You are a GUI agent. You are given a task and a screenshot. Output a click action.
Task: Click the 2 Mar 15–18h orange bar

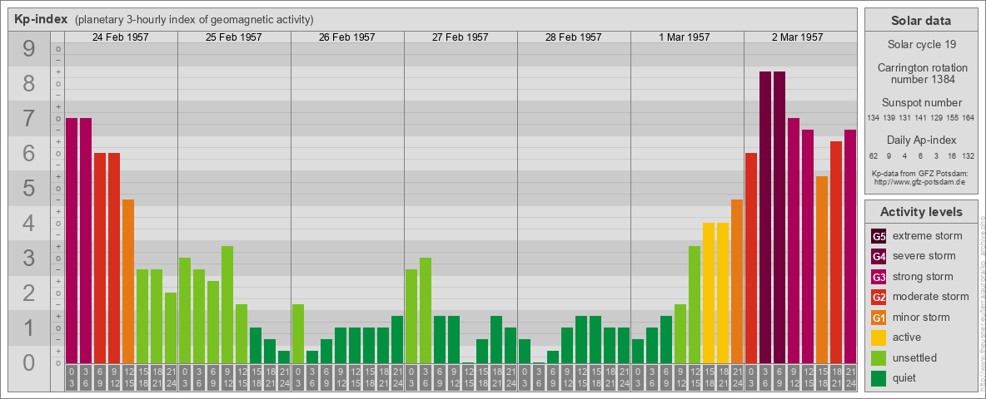(x=821, y=270)
